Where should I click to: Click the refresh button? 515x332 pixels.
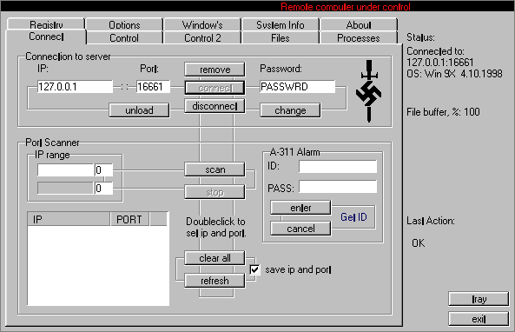pyautogui.click(x=215, y=281)
